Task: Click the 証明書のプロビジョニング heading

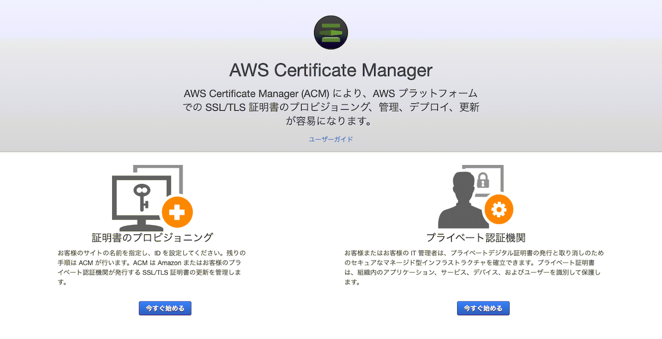Action: (152, 237)
